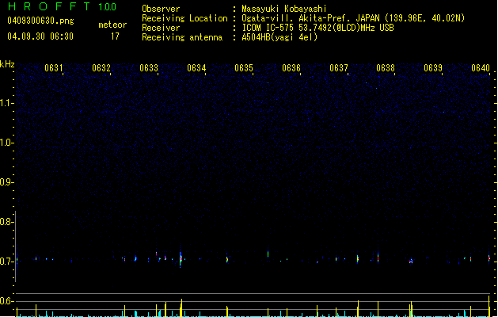Image resolution: width=498 pixels, height=317 pixels.
Task: Click the 1.1 kHz frequency label
Action: pos(6,103)
